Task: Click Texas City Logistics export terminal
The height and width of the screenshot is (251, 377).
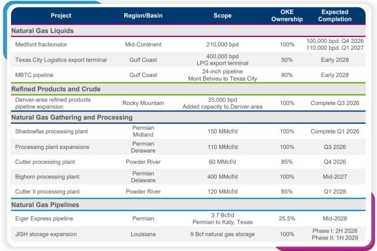Action: pyautogui.click(x=61, y=60)
